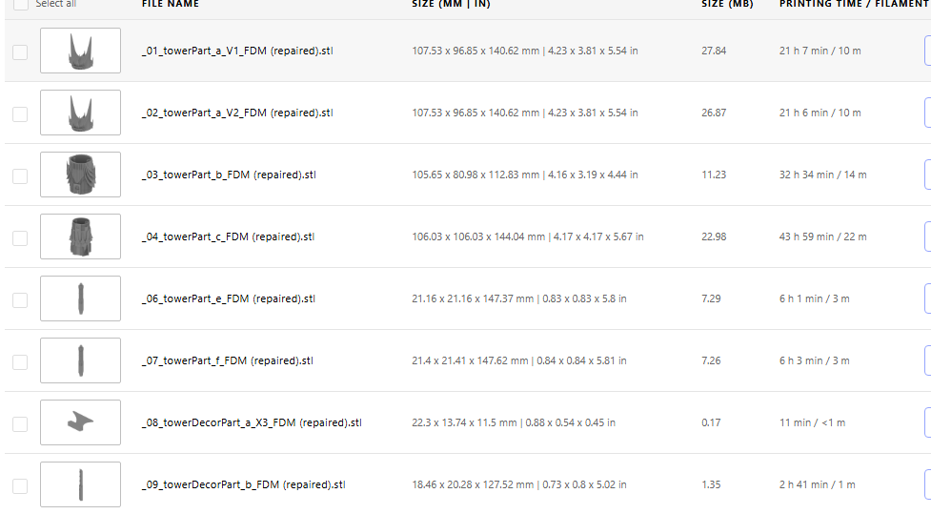Screen dimensions: 931x514
Task: Open the _04_towerPart_c preview thumbnail
Action: tap(80, 236)
